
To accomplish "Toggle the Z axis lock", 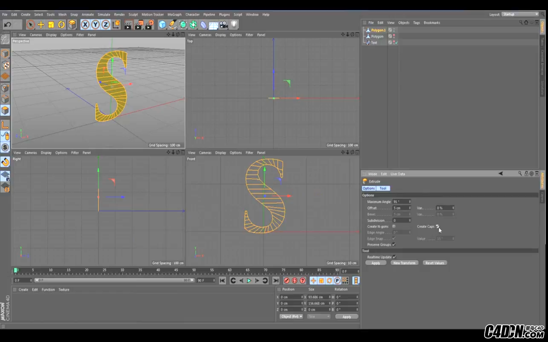I will (105, 25).
